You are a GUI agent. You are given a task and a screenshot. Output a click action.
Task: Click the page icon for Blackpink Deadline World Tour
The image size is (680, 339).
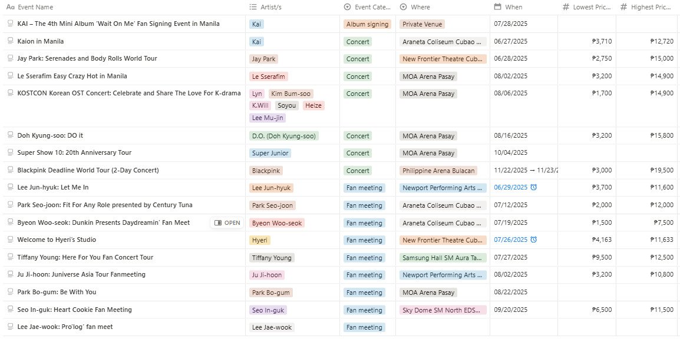(x=11, y=170)
